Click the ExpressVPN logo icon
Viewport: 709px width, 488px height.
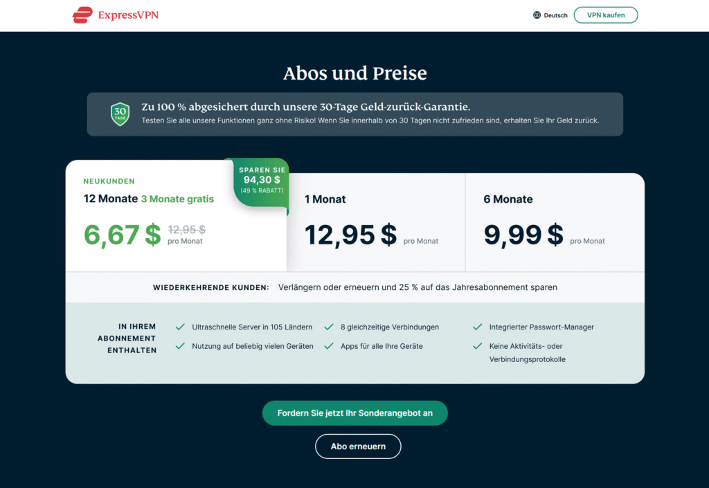click(82, 15)
